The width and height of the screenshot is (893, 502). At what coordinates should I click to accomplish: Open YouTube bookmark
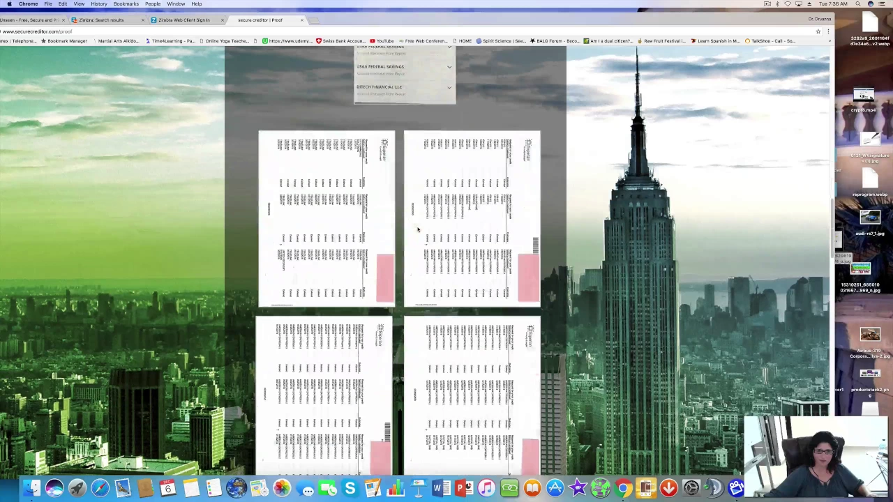pos(382,40)
